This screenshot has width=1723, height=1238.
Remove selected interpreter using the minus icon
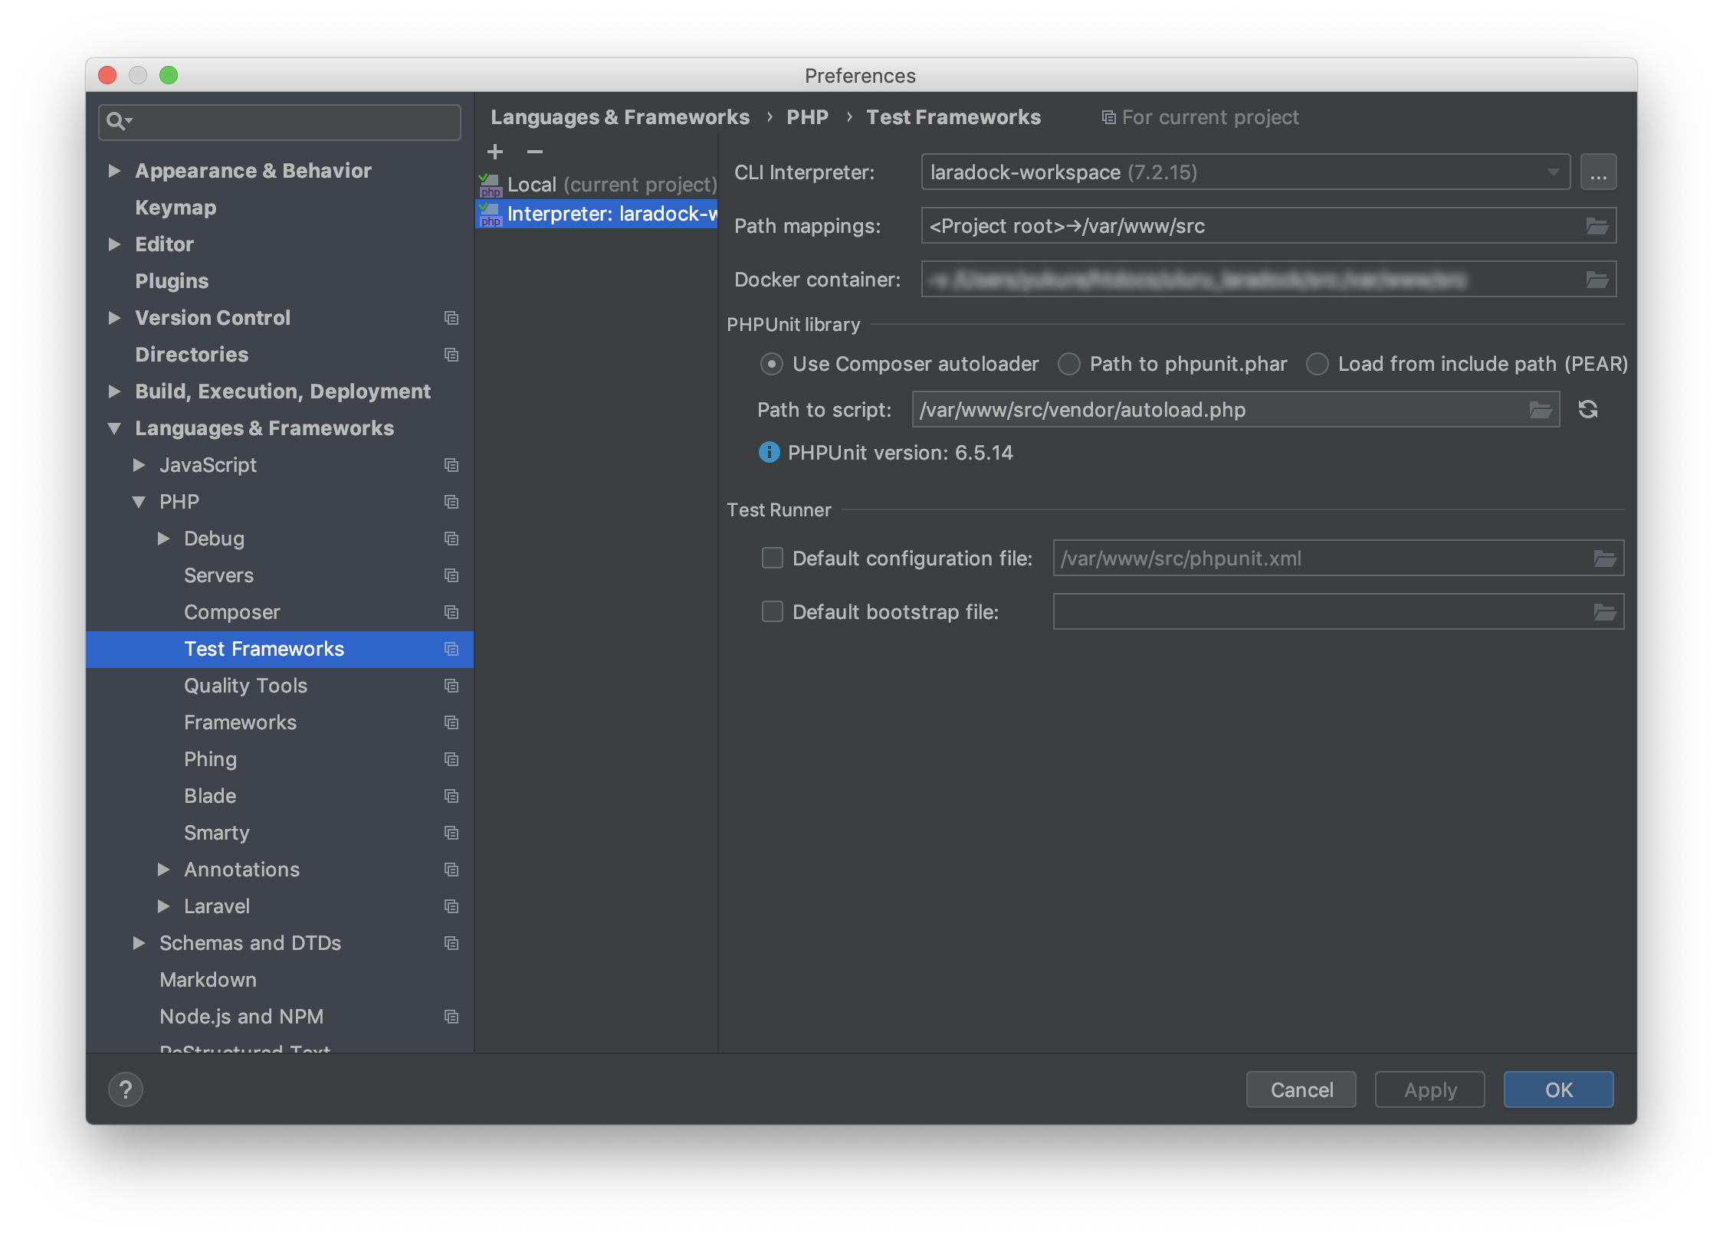pyautogui.click(x=535, y=152)
